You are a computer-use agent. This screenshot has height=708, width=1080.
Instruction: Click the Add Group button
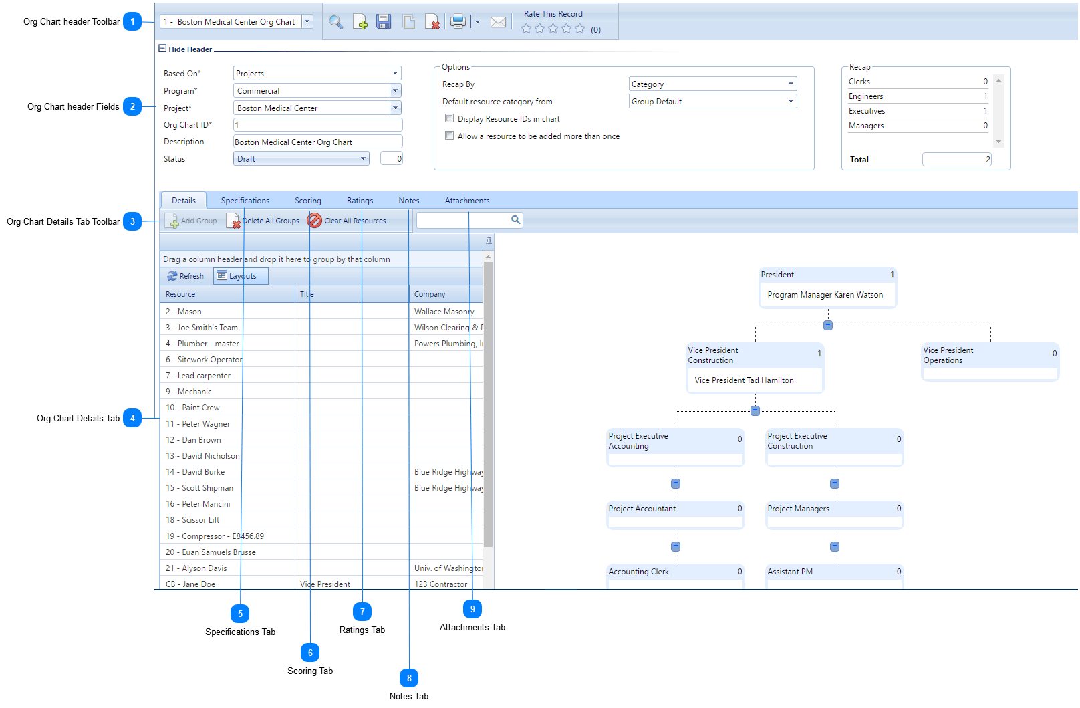pyautogui.click(x=191, y=221)
